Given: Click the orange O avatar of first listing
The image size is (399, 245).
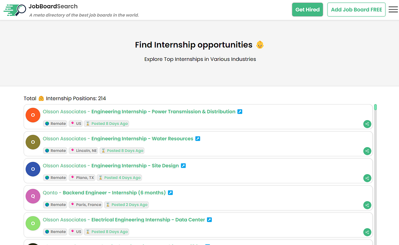Looking at the screenshot, I should [33, 115].
